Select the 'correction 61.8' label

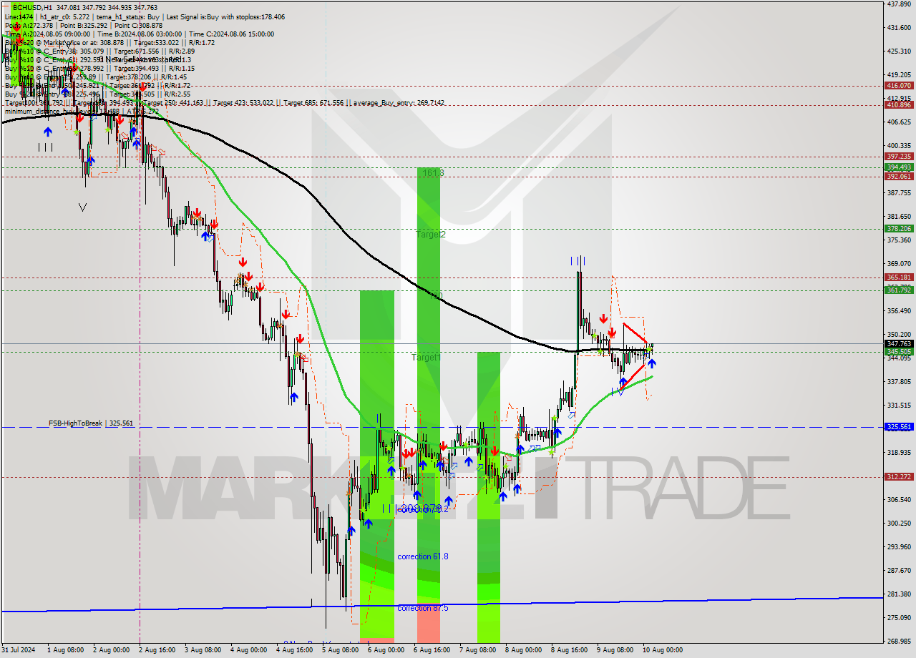(423, 556)
